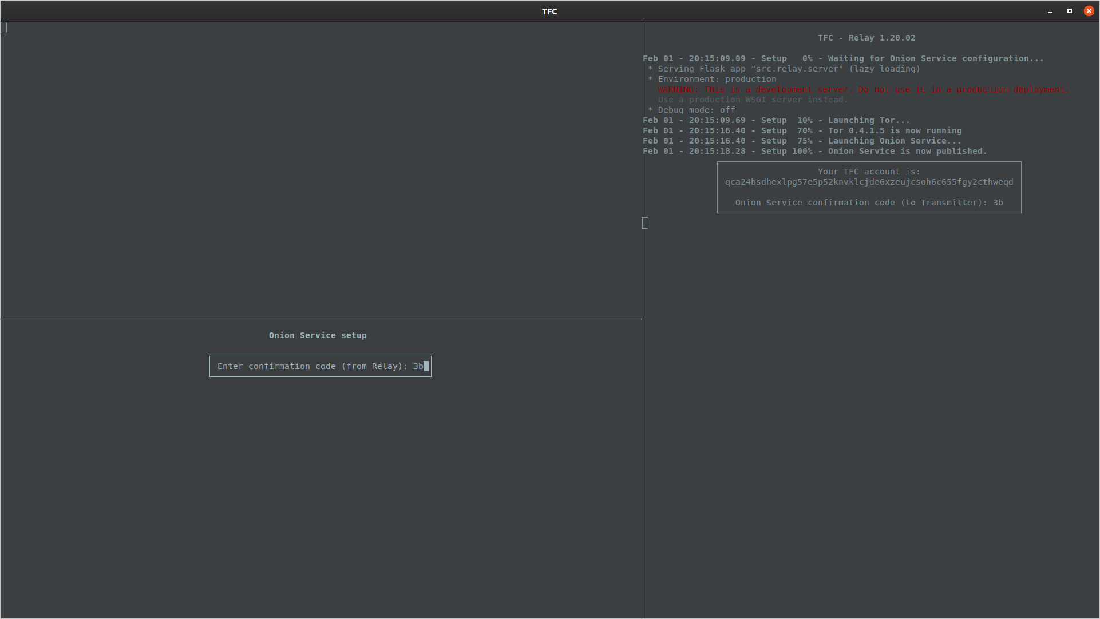Close the TFC window

tap(1089, 11)
